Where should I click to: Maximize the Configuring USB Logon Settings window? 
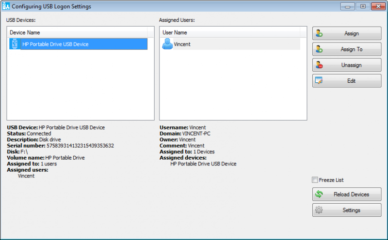(x=363, y=6)
